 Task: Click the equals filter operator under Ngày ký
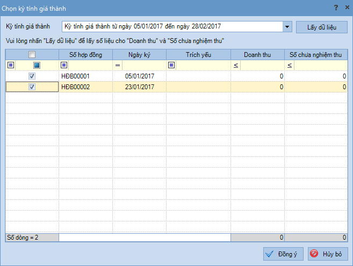tap(118, 65)
